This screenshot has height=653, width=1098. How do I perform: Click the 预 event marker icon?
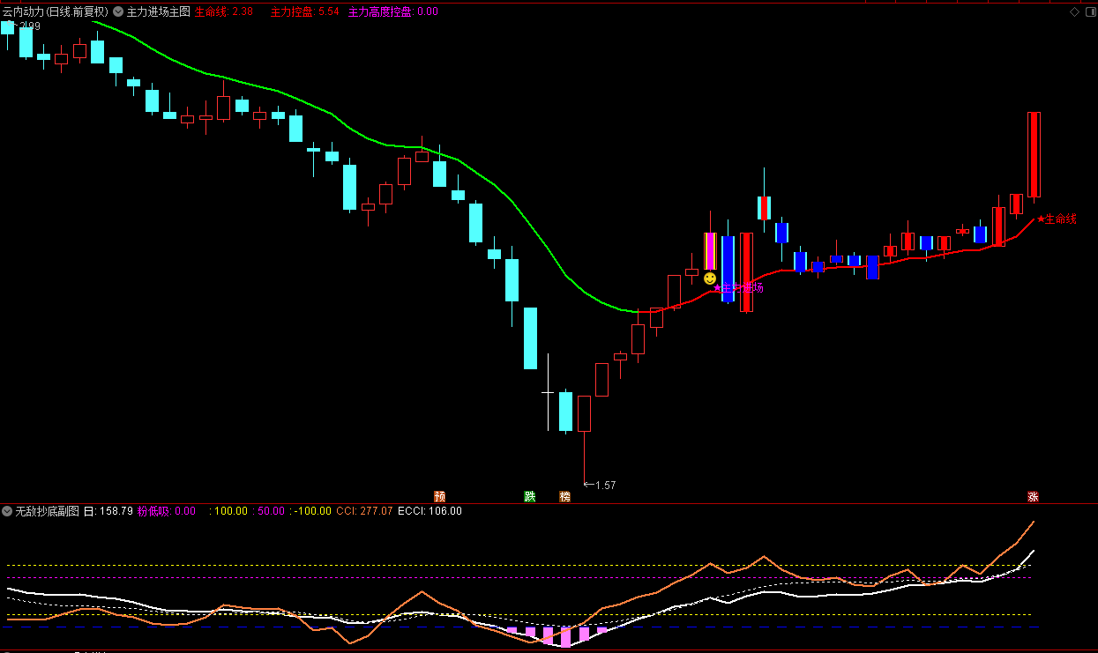coord(439,496)
